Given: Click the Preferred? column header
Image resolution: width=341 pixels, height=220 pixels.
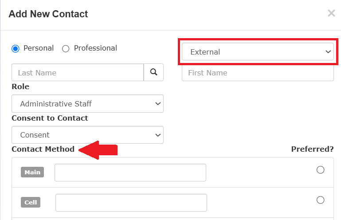Looking at the screenshot, I should [312, 149].
